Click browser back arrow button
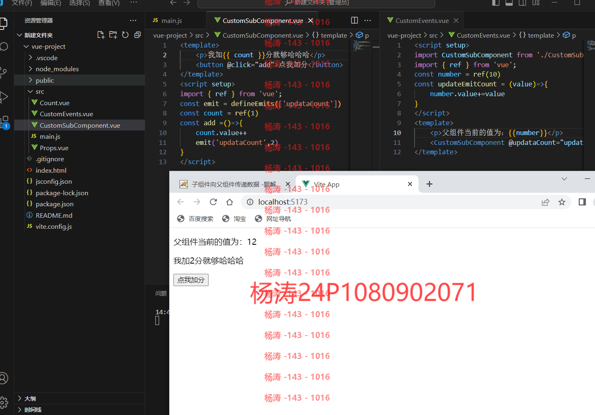Viewport: 595px width, 415px height. click(180, 202)
